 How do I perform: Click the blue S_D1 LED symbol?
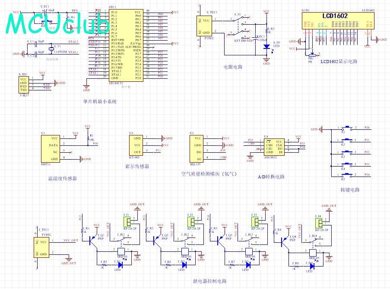[x=266, y=47]
